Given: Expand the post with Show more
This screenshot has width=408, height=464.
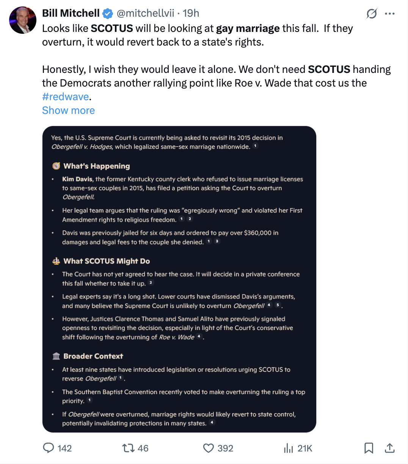Looking at the screenshot, I should pyautogui.click(x=68, y=110).
